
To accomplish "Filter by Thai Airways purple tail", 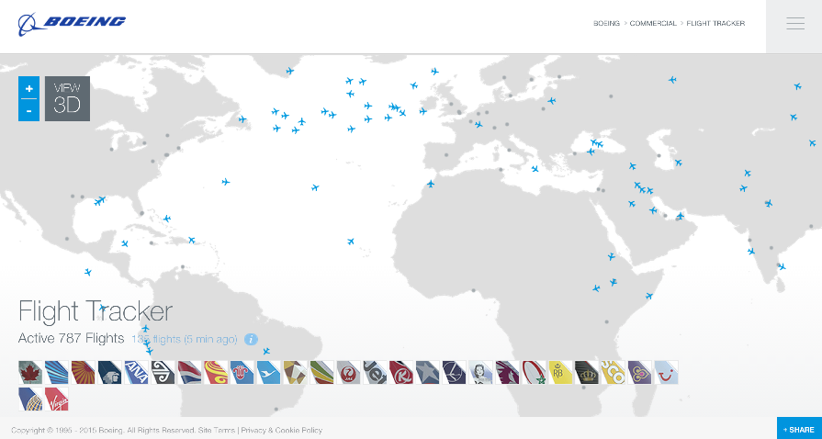I will pos(639,372).
